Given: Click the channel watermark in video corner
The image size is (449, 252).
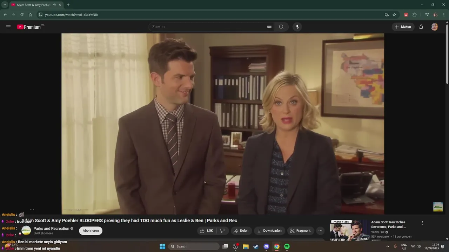Looking at the screenshot, I should tap(438, 207).
